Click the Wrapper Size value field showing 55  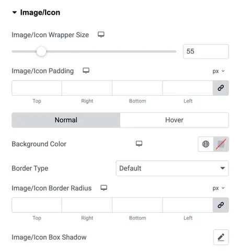206,51
